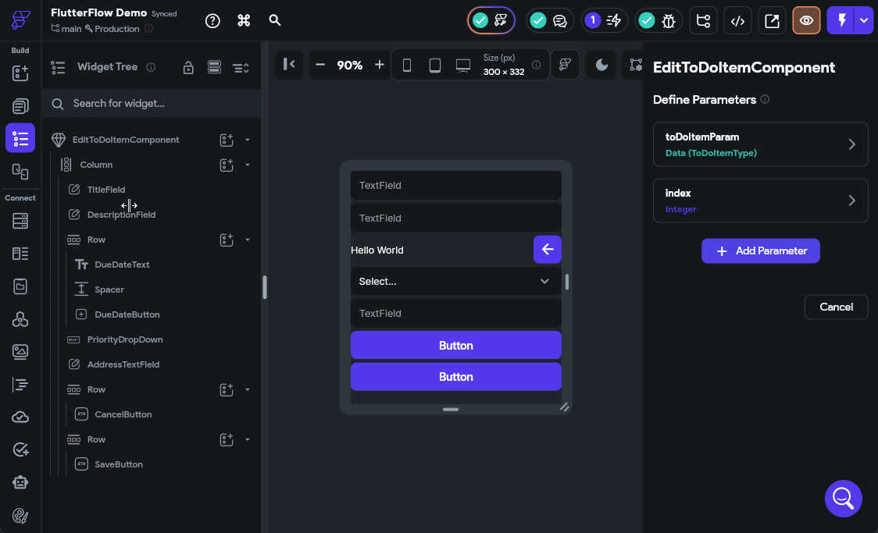This screenshot has height=533, width=878.
Task: Collapse the Column tree arrow
Action: [248, 165]
